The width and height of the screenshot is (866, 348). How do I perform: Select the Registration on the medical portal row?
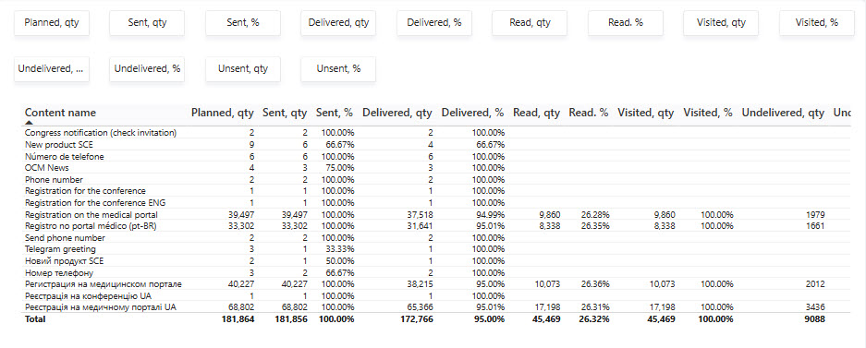(x=436, y=214)
